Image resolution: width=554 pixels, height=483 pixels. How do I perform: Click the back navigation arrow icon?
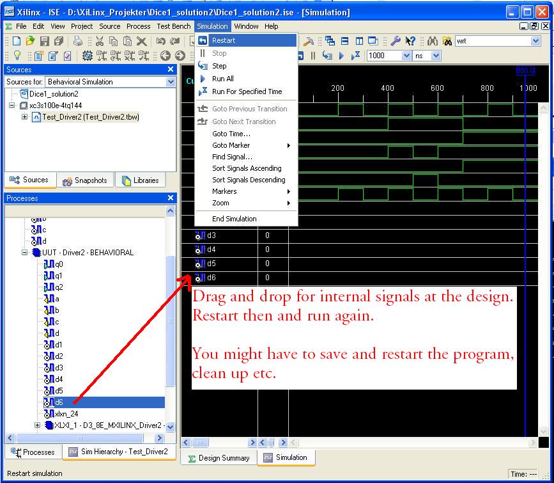[165, 56]
